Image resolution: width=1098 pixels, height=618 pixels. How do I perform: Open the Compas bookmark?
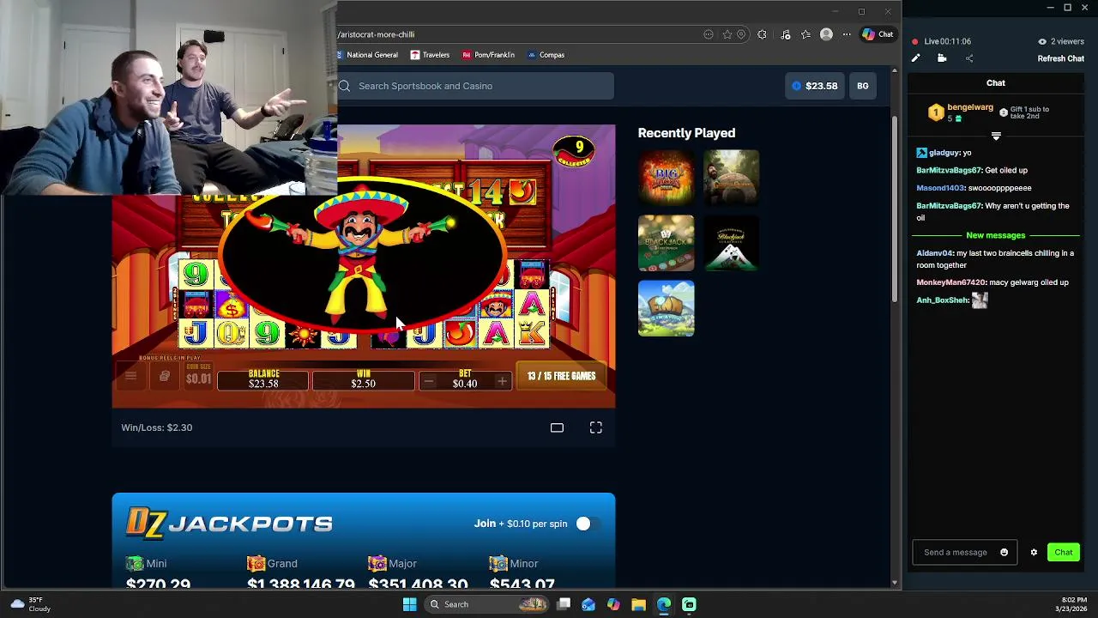point(546,55)
